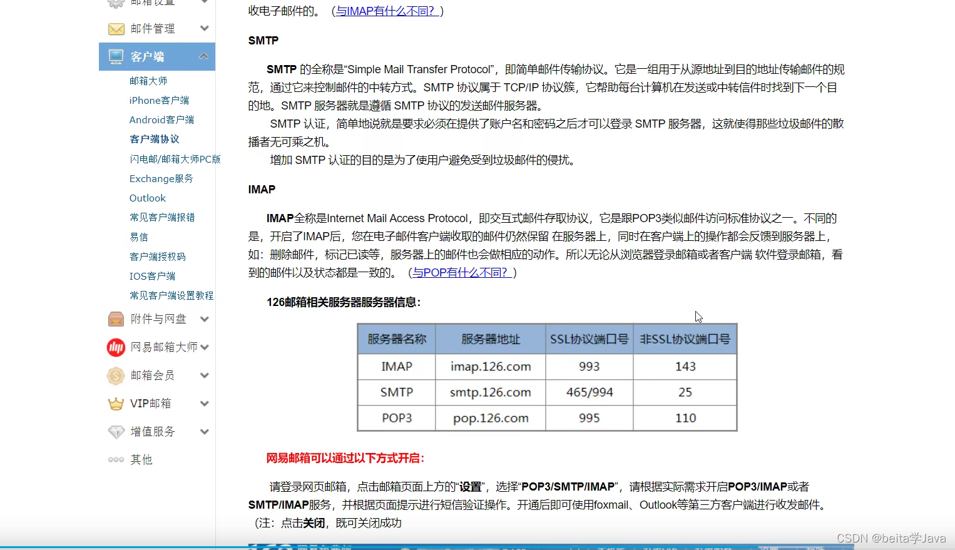
Task: Open the IOS客户端 help page
Action: [x=152, y=276]
